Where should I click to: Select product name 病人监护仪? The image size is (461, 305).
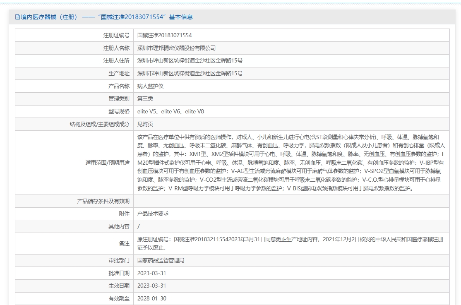pos(150,86)
